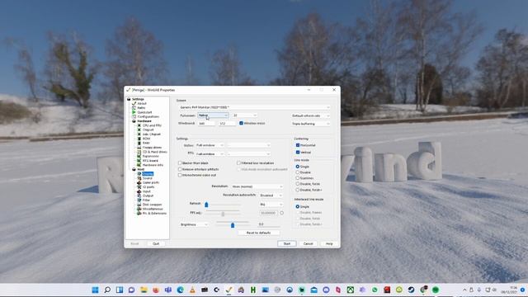This screenshot has height=297, width=528.
Task: Open the fullscreen color depth dropdown
Action: [x=245, y=115]
